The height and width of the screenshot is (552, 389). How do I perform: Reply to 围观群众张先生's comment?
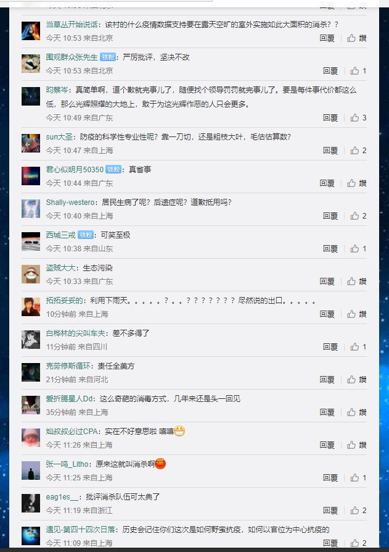click(x=330, y=71)
